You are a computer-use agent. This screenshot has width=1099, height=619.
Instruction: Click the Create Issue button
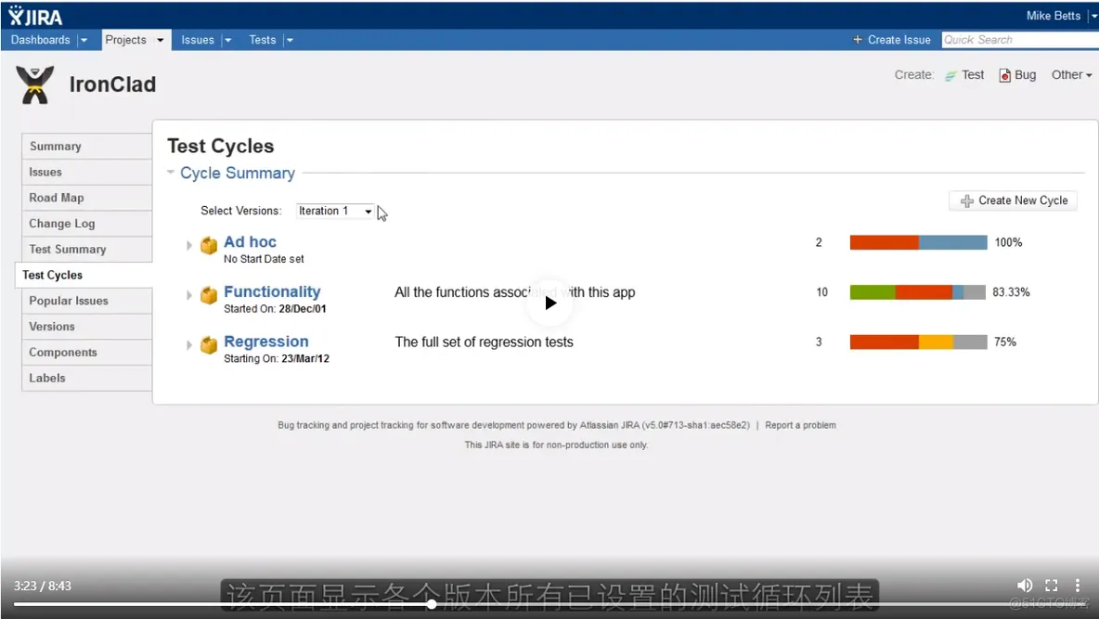click(x=891, y=40)
